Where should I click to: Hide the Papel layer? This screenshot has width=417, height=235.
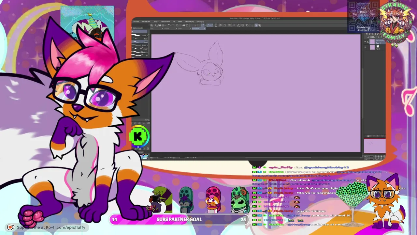click(x=365, y=47)
